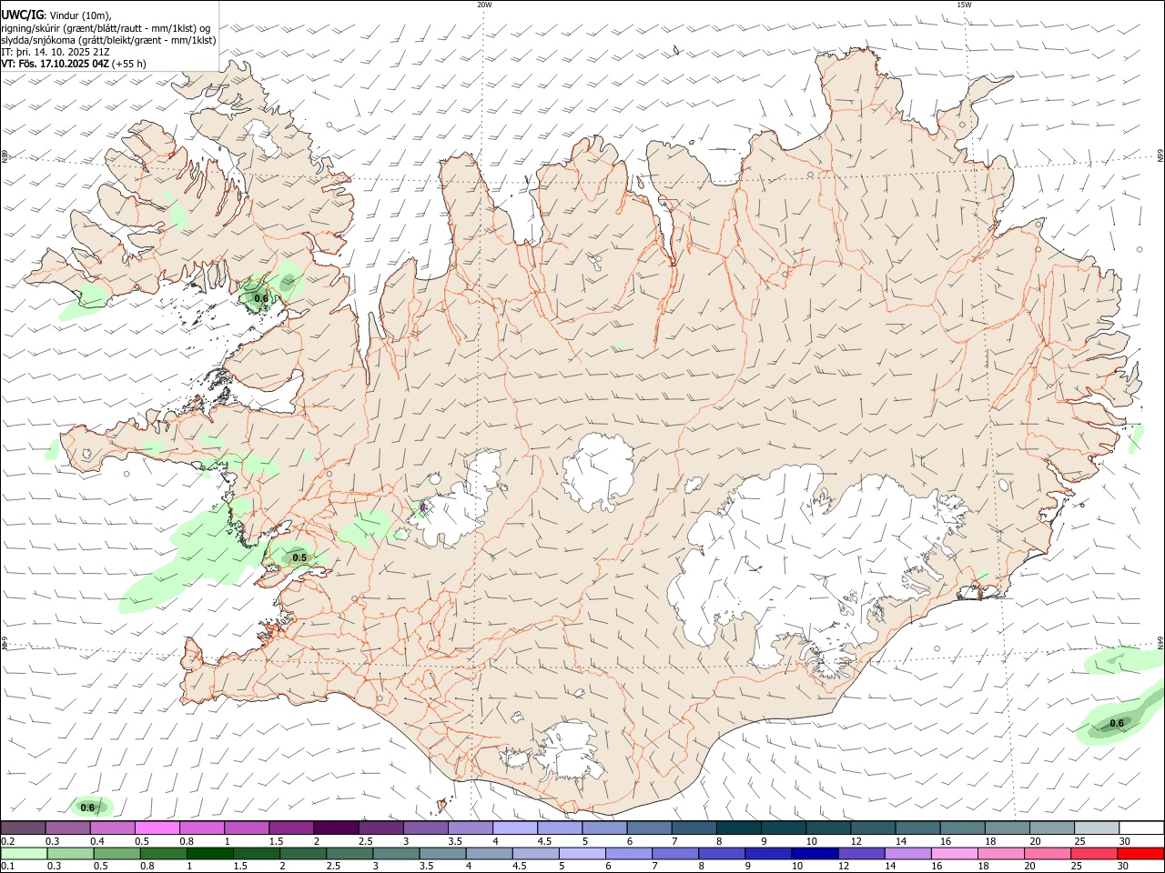The height and width of the screenshot is (873, 1165).
Task: Click the '15W' longitude label at top
Action: (964, 5)
